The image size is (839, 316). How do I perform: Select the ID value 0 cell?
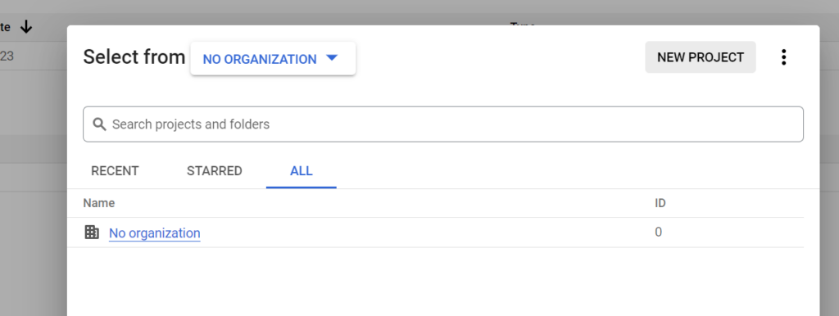coord(658,232)
